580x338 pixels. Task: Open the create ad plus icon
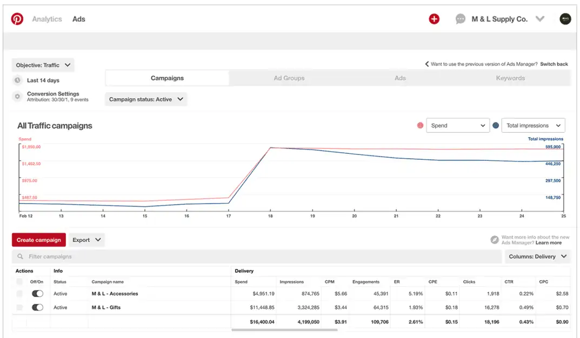[434, 18]
